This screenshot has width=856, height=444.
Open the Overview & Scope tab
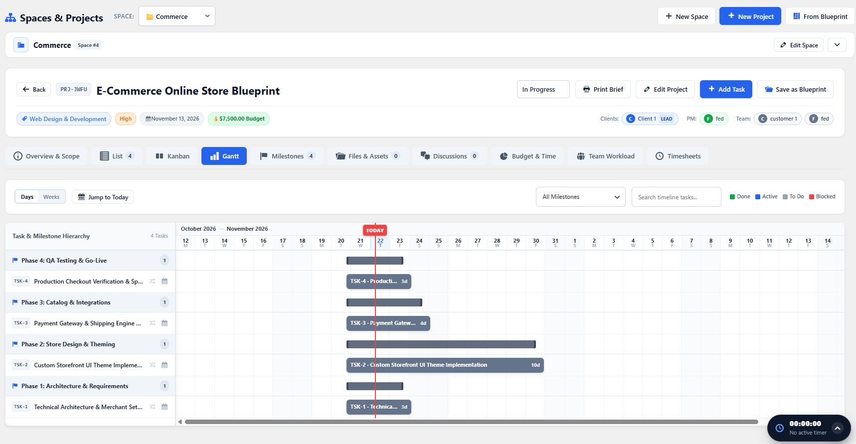pyautogui.click(x=46, y=156)
